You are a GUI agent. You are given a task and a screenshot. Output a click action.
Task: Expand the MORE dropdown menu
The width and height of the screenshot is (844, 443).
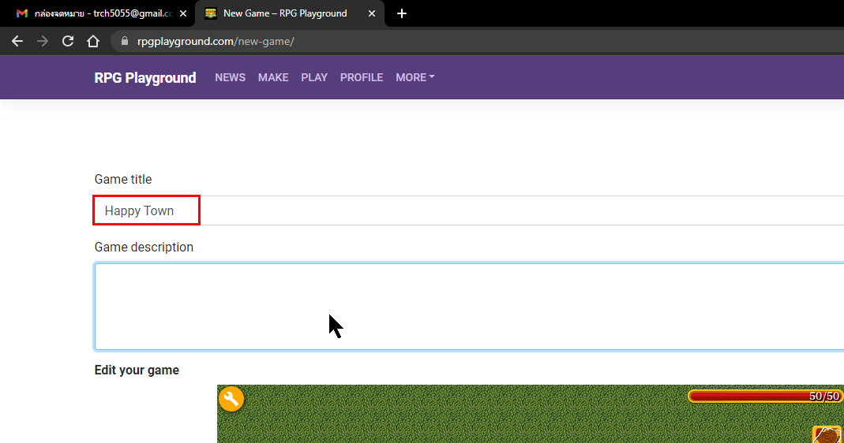point(415,77)
